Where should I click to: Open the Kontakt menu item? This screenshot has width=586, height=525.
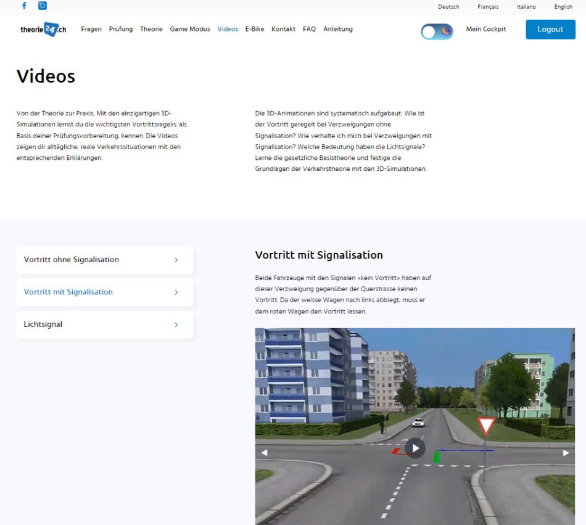click(x=283, y=29)
